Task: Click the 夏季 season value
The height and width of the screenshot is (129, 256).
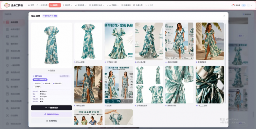Action: coord(42,102)
